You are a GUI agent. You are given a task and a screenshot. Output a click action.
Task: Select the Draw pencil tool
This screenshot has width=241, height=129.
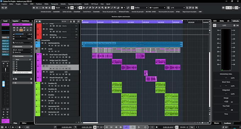tap(87, 8)
